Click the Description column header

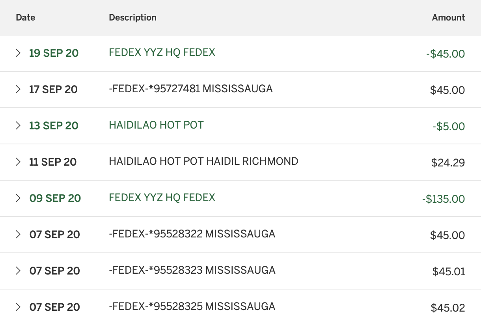click(132, 17)
